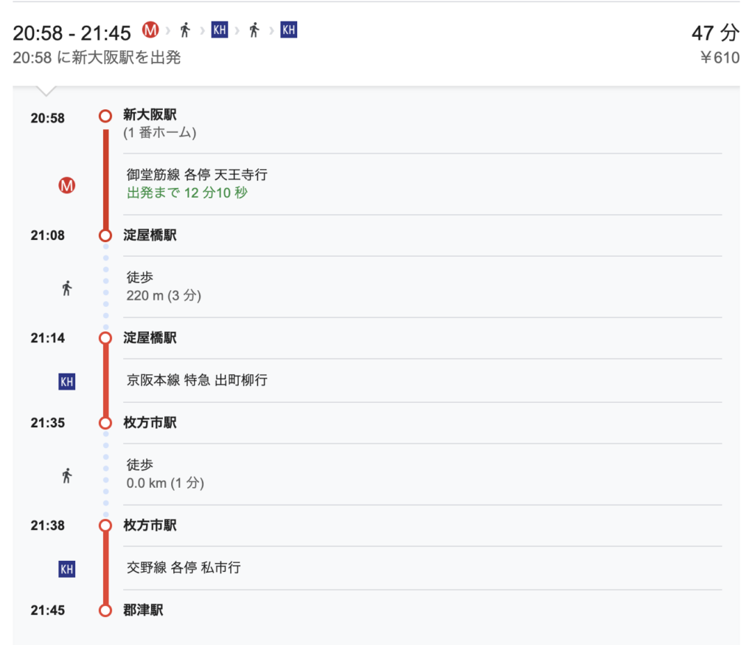
Task: Click the 21:08 淀屋橋駅 arrival stop
Action: (150, 235)
